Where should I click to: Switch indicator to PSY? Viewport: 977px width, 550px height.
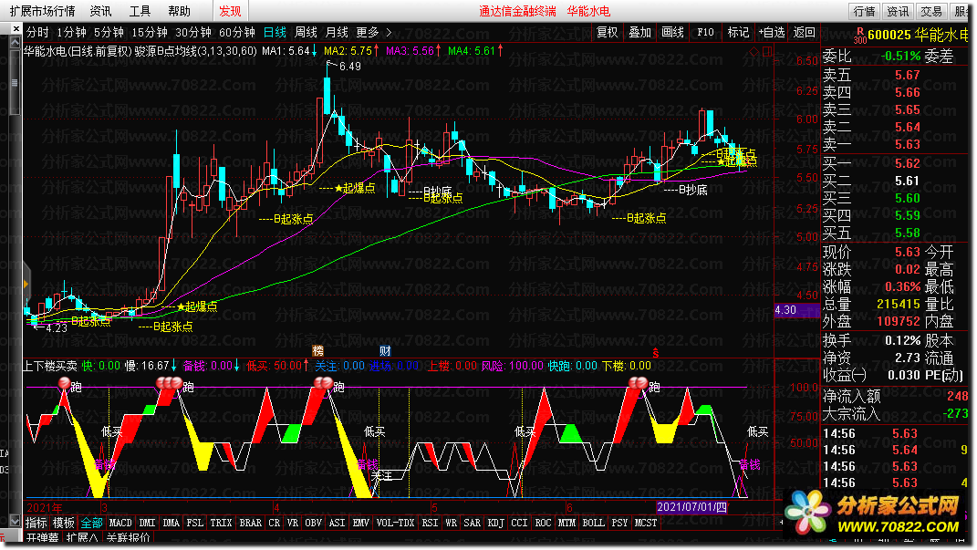[x=620, y=523]
